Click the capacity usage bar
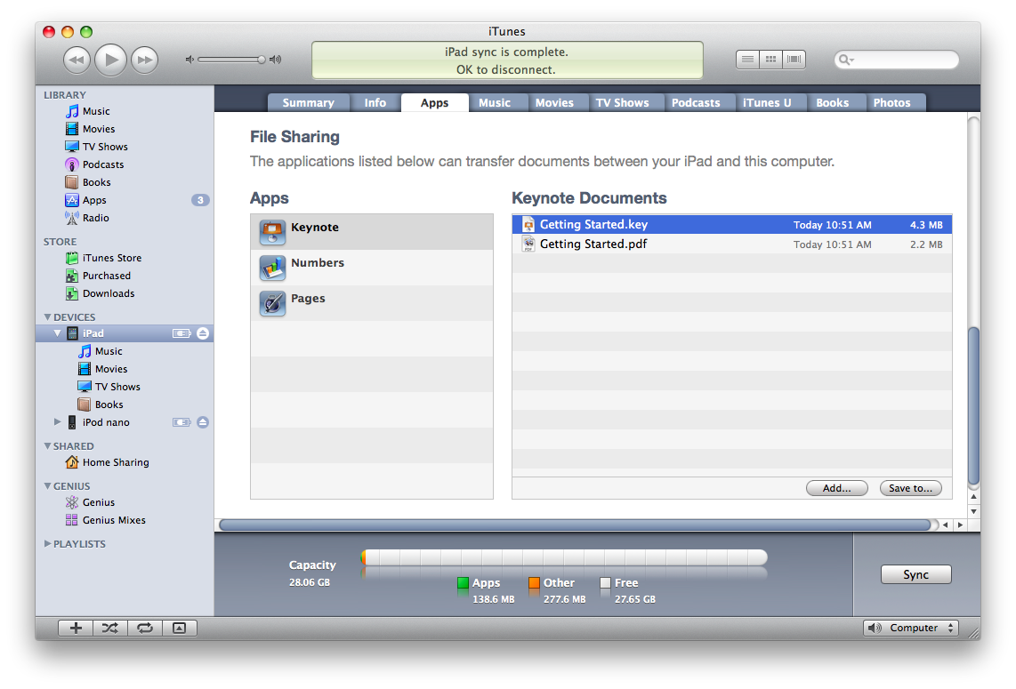This screenshot has height=689, width=1016. [x=564, y=557]
